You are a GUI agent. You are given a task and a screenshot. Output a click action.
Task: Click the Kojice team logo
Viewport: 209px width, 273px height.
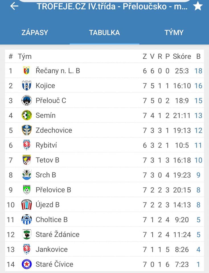pos(26,85)
